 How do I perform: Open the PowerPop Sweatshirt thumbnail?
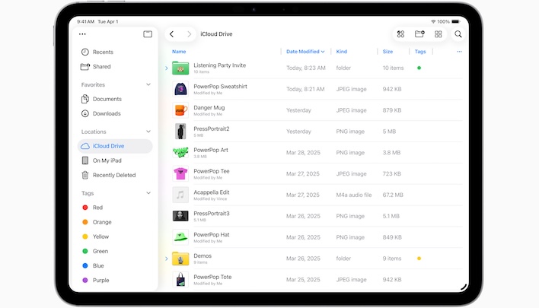[180, 89]
